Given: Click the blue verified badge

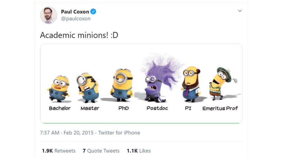Looking at the screenshot, I should pyautogui.click(x=93, y=12).
